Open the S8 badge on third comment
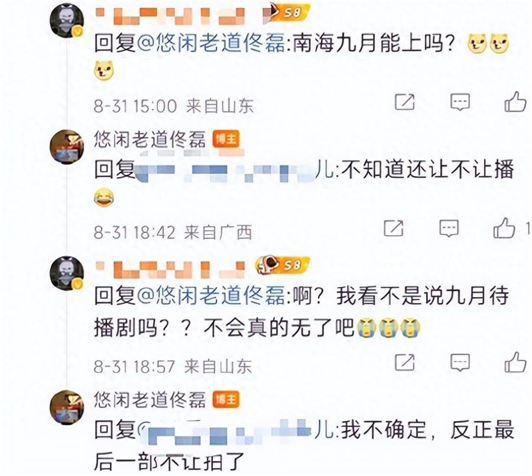The height and width of the screenshot is (476, 532). tap(283, 265)
